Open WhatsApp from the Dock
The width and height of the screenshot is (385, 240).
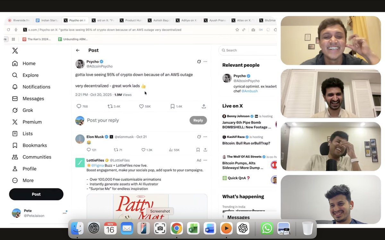point(267,228)
